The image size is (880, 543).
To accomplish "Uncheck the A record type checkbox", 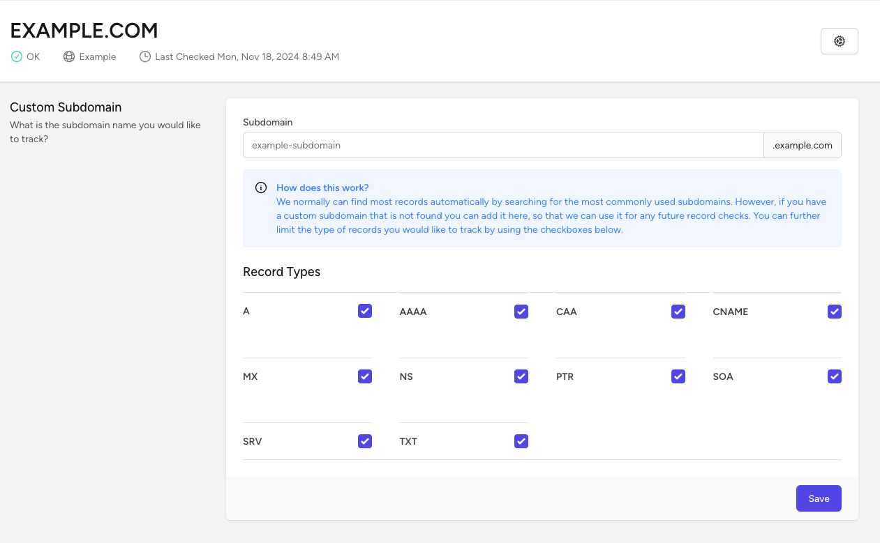I will click(x=365, y=311).
